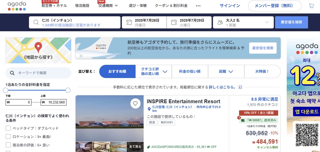
Task: Click 全て見る on photo thumbnails
Action: (x=135, y=147)
